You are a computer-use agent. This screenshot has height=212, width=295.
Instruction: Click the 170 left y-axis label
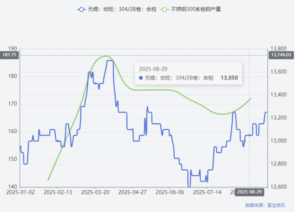click(x=13, y=104)
